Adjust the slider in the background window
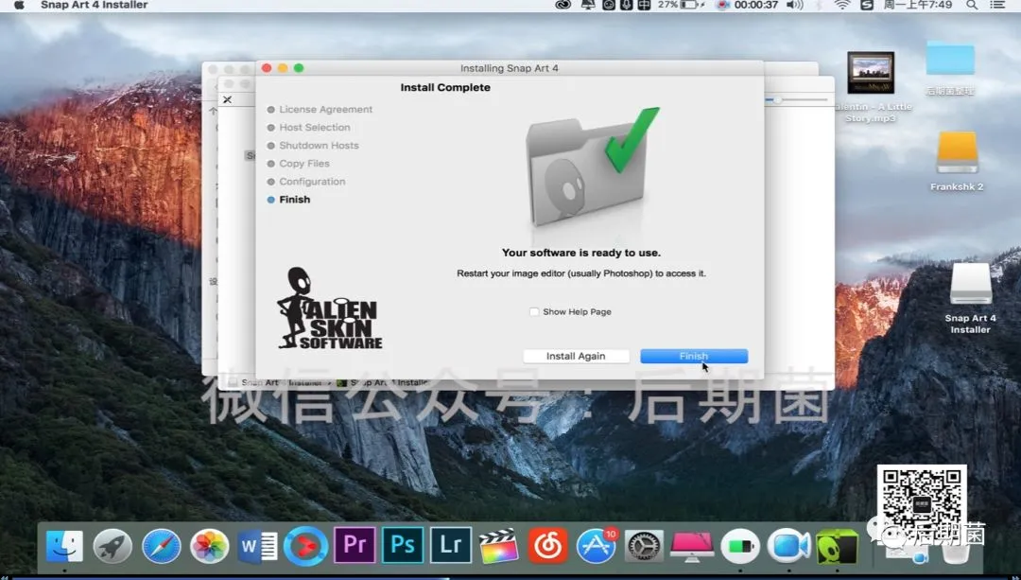Viewport: 1021px width, 580px height. tap(777, 99)
